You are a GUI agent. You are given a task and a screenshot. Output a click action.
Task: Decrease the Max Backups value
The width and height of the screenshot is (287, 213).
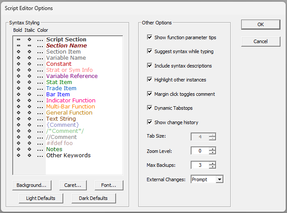212,167
